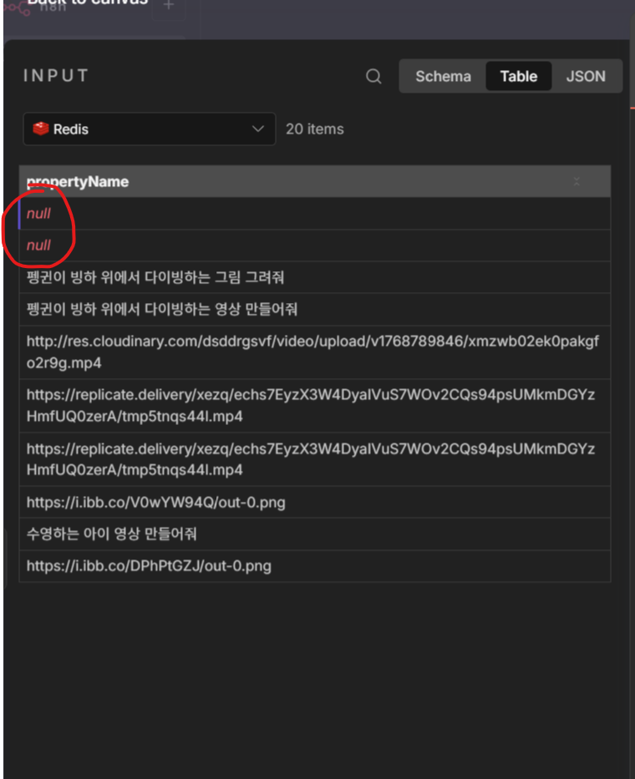635x779 pixels.
Task: Click the row 'https://i.ibb.co/DPhPtGZJ/out-0.png'
Action: [x=315, y=566]
